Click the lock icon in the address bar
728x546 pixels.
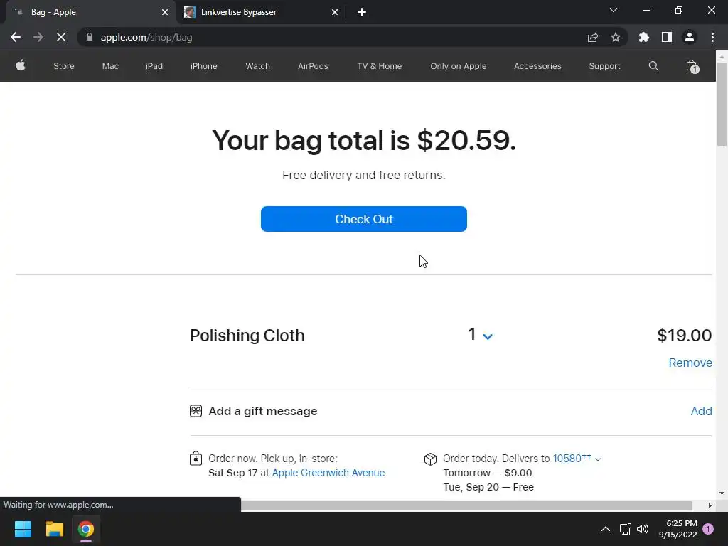(x=90, y=37)
